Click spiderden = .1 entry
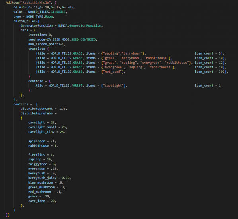The image size is (238, 219). (x=42, y=141)
